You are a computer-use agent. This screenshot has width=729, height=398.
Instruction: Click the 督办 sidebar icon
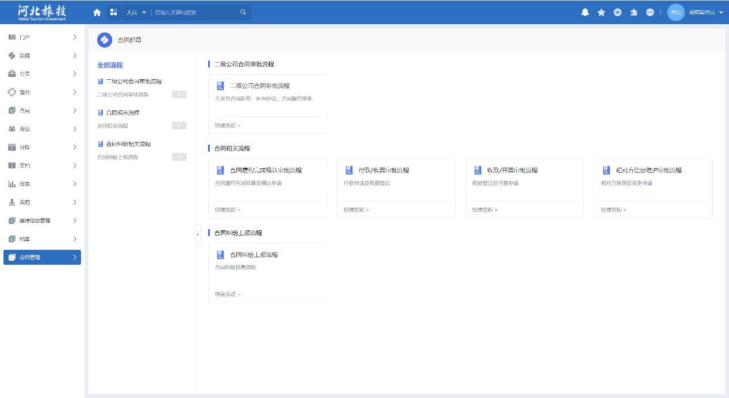[x=12, y=92]
